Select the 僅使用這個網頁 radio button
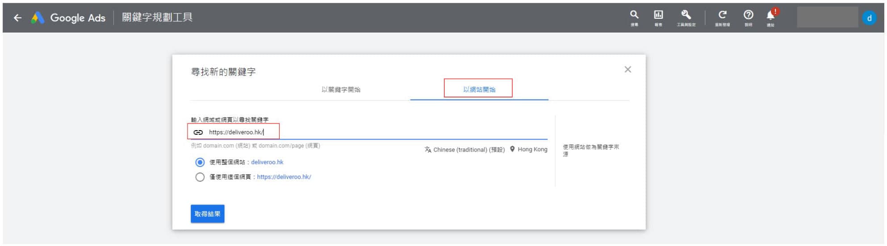Image resolution: width=887 pixels, height=246 pixels. click(x=200, y=177)
